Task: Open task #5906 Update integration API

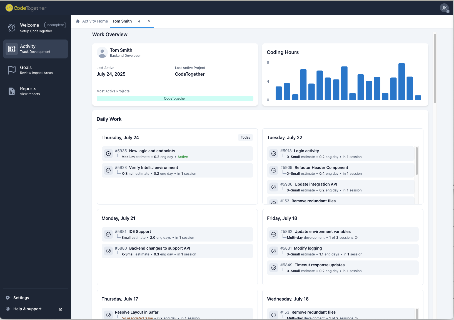Action: coord(341,187)
